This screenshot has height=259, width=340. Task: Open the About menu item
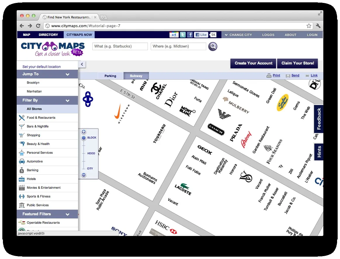click(x=290, y=35)
